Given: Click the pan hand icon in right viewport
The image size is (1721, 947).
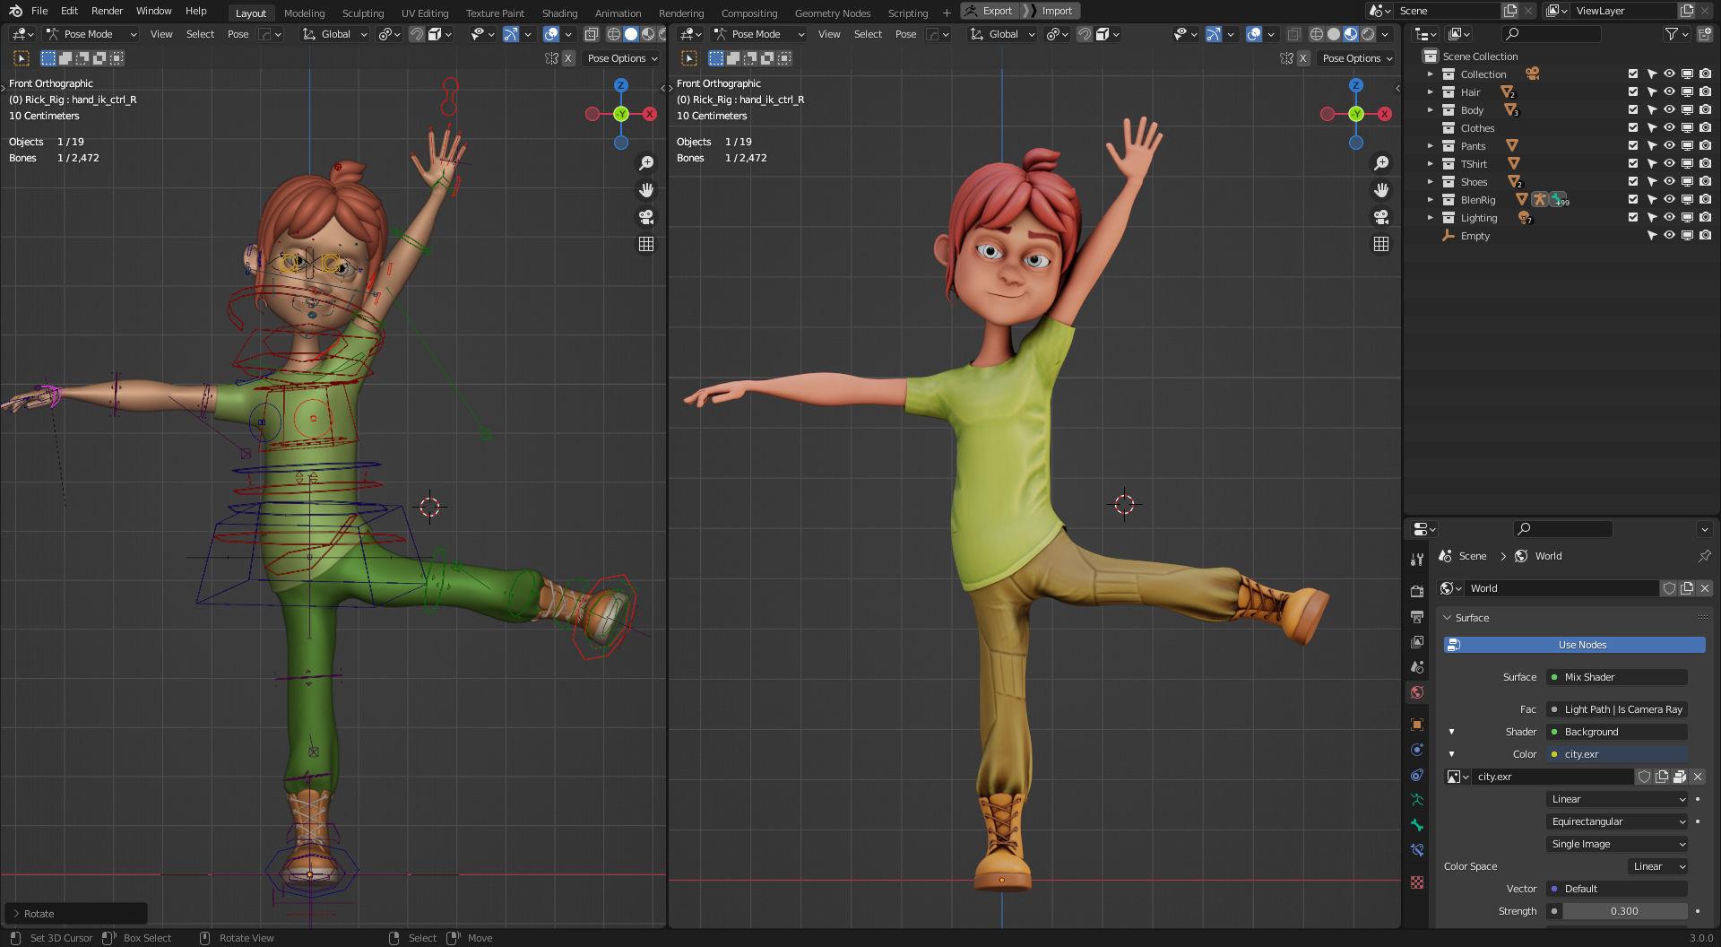Looking at the screenshot, I should pyautogui.click(x=1381, y=190).
